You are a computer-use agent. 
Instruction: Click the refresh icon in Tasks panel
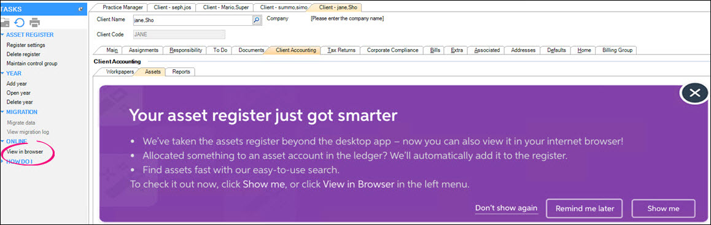point(20,22)
